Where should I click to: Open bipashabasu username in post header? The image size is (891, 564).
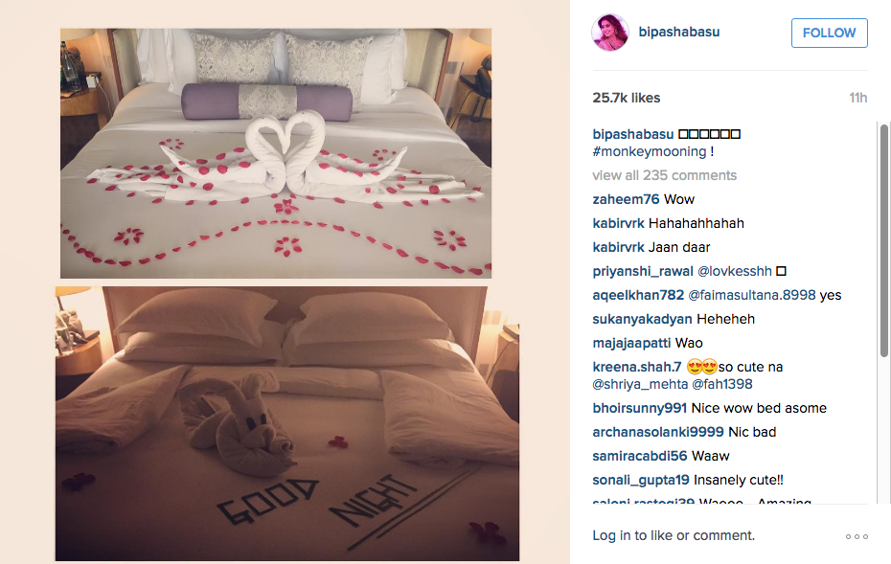[x=679, y=32]
